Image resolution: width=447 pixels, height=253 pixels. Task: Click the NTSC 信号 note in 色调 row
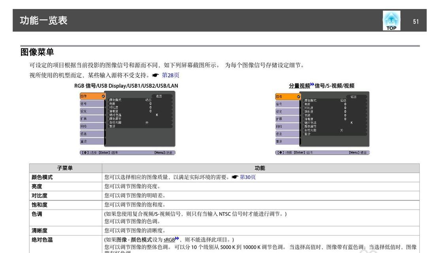[195, 214]
